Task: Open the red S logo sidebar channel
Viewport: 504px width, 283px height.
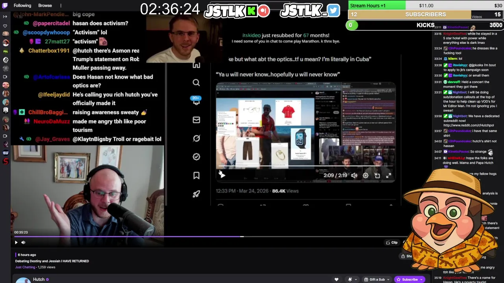Action: pyautogui.click(x=6, y=161)
